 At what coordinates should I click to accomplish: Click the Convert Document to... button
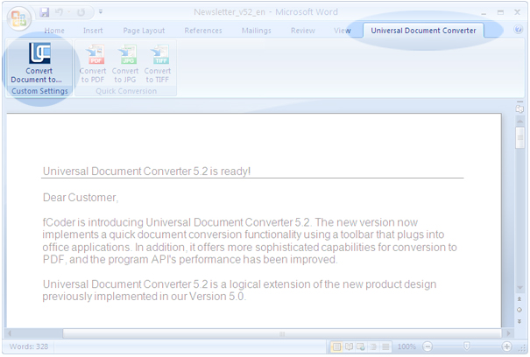coord(39,63)
